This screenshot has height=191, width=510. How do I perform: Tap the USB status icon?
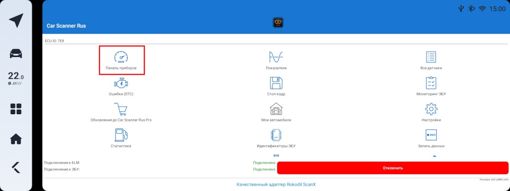[x=461, y=9]
